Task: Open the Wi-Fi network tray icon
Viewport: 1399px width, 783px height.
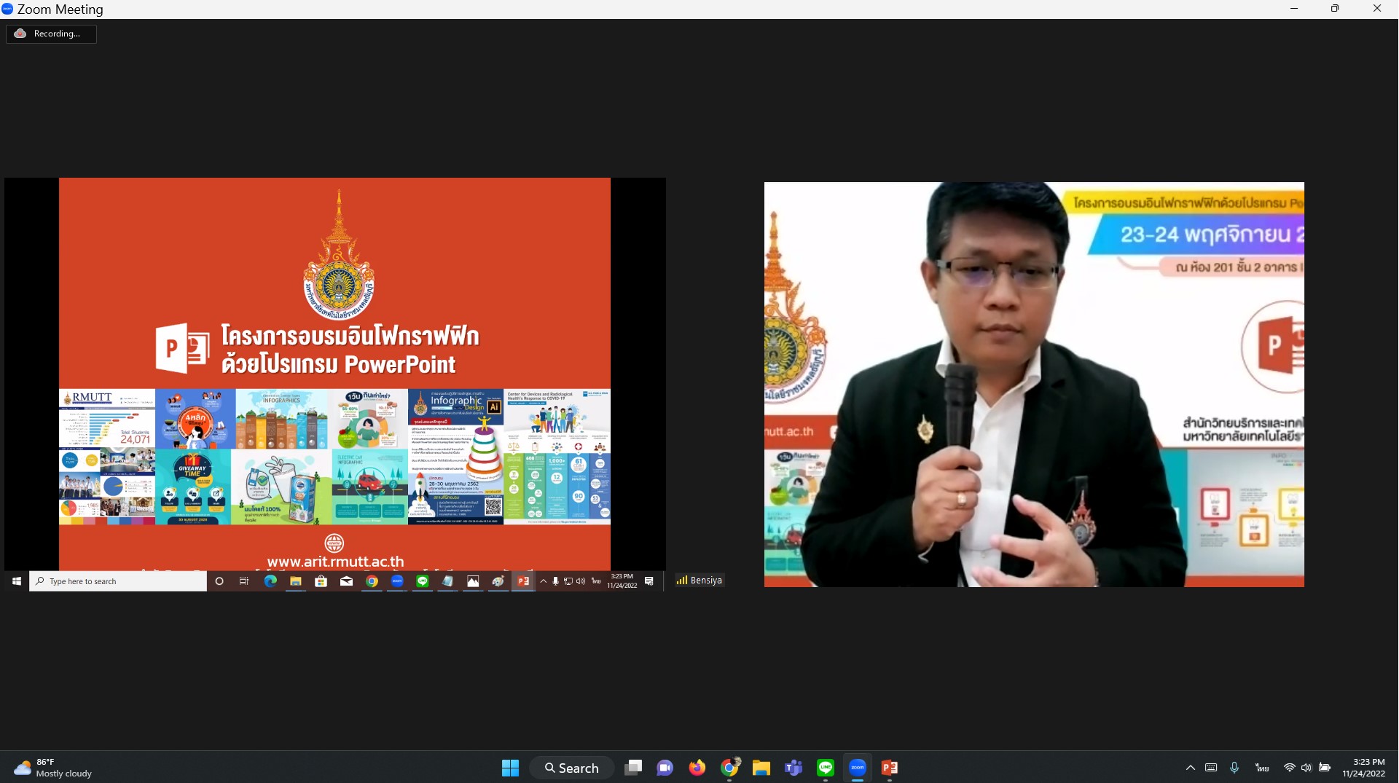Action: [x=1290, y=768]
